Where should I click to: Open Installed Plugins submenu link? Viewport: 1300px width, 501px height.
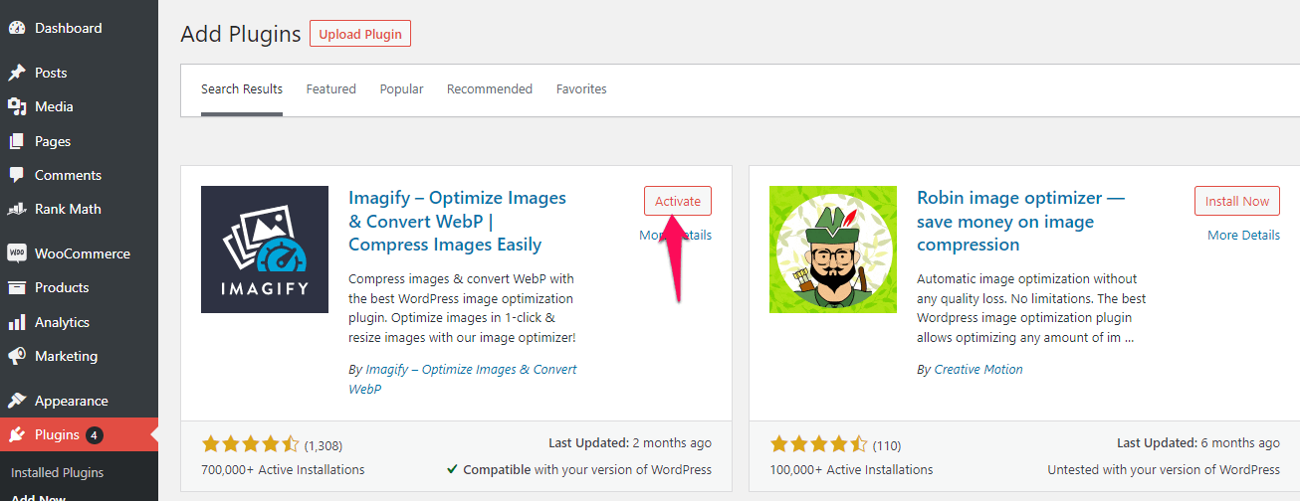[x=57, y=472]
